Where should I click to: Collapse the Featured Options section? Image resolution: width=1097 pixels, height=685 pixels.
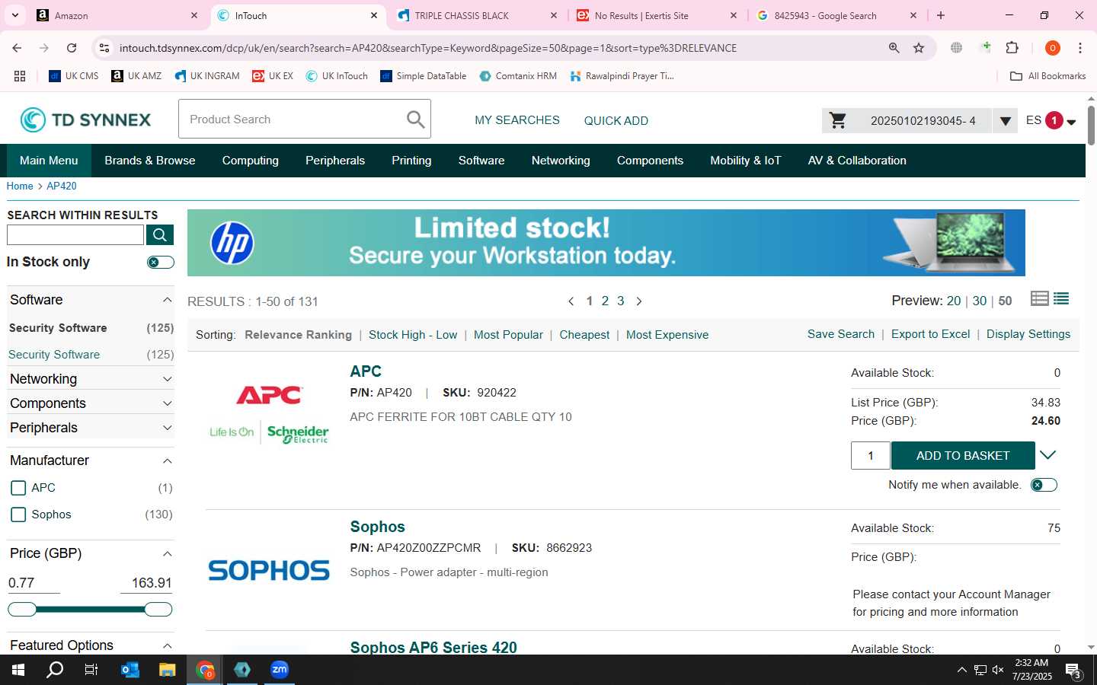point(168,645)
